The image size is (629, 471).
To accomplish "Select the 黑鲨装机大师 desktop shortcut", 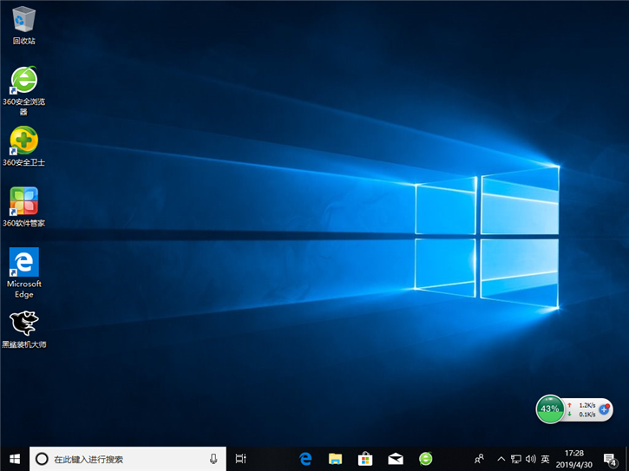I will [x=23, y=324].
